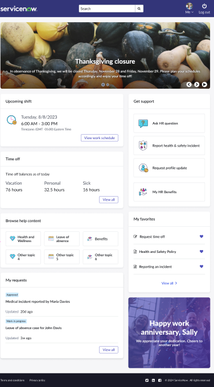Open Ask HR question label

pos(165,123)
